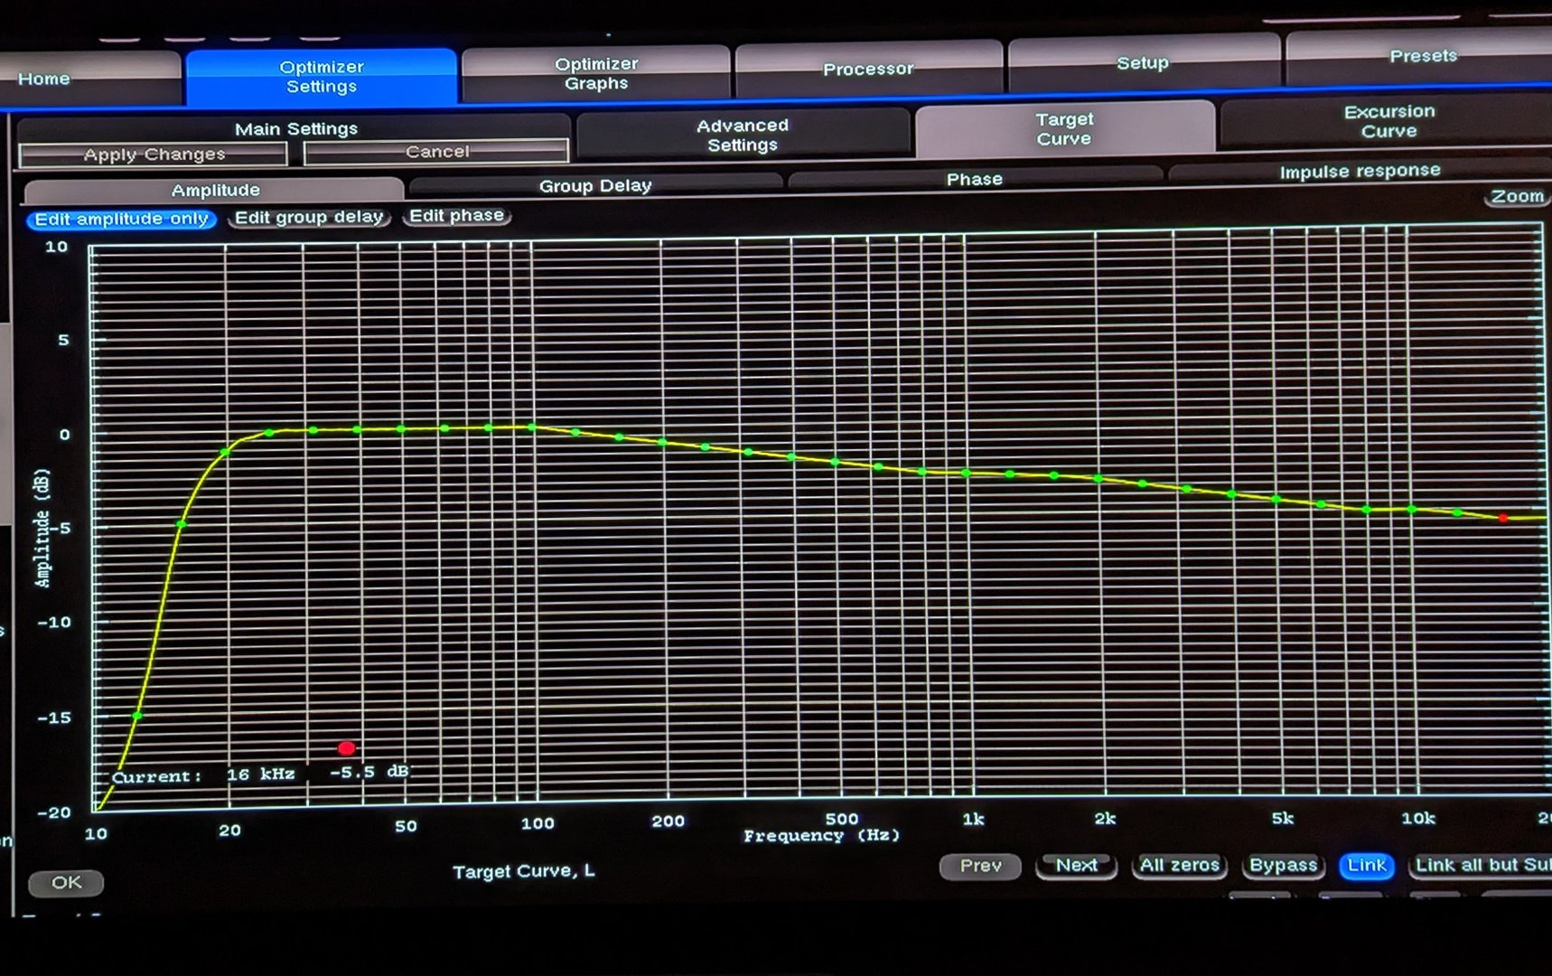The image size is (1552, 976).
Task: Click Cancel next to Apply Changes
Action: pos(437,152)
